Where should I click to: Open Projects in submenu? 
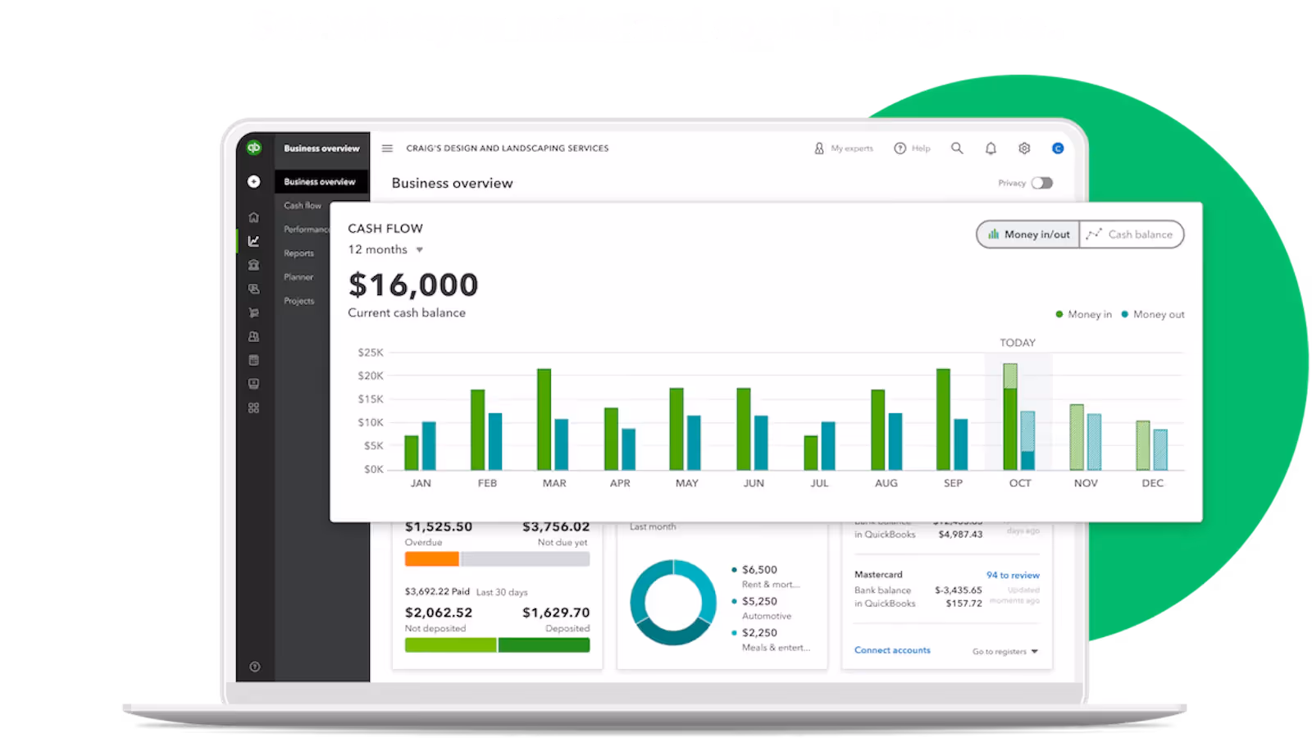point(299,301)
